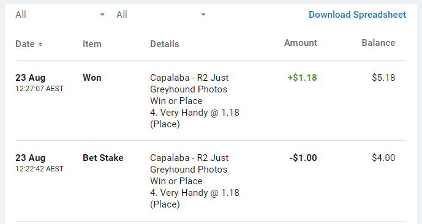Click the Balance column header

[379, 43]
